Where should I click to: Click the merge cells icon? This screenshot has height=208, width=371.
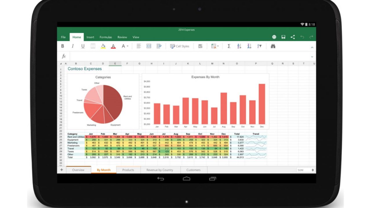(x=149, y=46)
